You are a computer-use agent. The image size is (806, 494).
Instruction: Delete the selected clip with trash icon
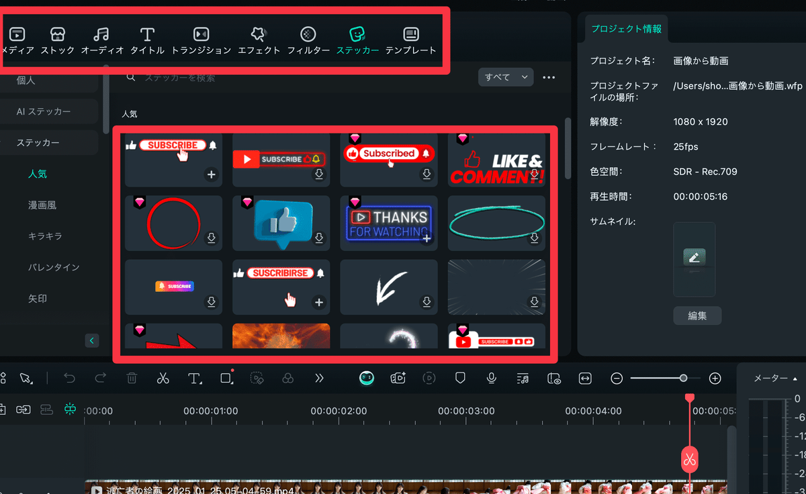pyautogui.click(x=132, y=378)
